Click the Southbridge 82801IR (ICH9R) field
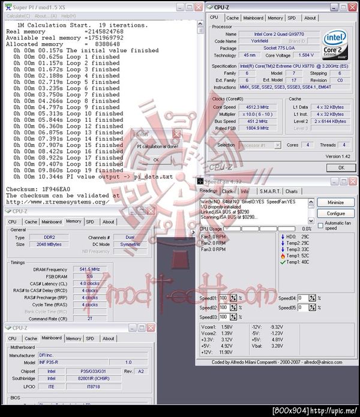The height and width of the screenshot is (417, 360). click(x=94, y=379)
